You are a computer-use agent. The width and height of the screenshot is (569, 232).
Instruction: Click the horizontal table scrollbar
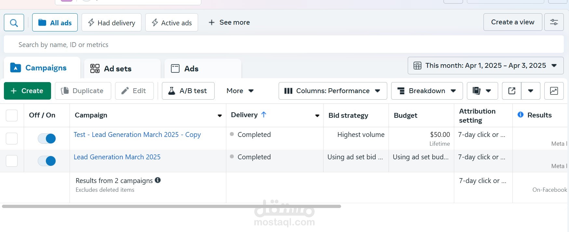[171, 206]
